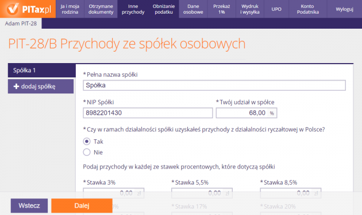
Task: Go to Dane osobowe section
Action: [x=193, y=9]
